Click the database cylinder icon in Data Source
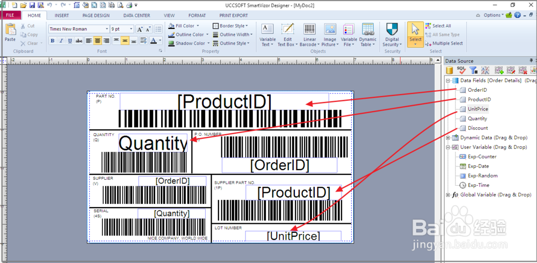Viewport: 537px width, 263px height. click(450, 70)
